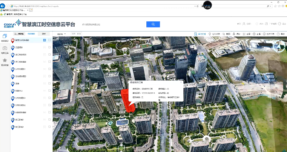Switch to the 二三维数据 tab
Screen dimensions: 287x152
click(x=19, y=34)
